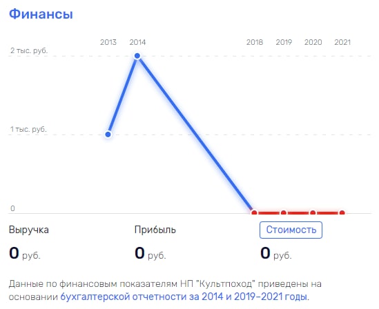Click the 2019 year label
This screenshot has width=379, height=309.
[284, 42]
